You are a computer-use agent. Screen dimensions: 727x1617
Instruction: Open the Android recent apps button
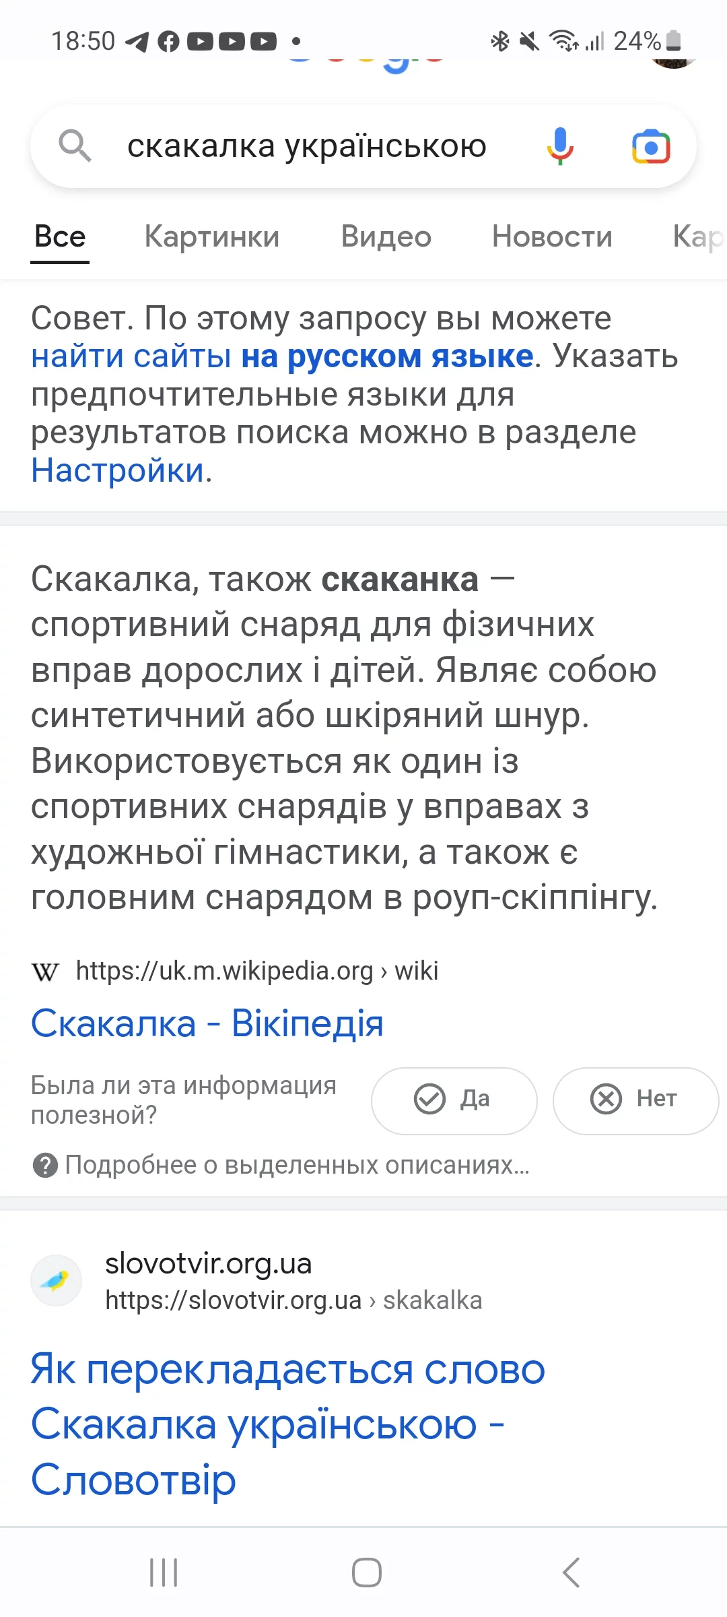pos(164,1573)
